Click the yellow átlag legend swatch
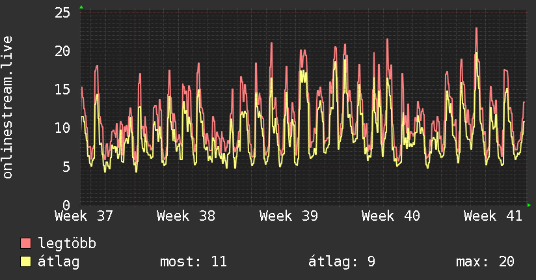This screenshot has height=280, width=536. [25, 262]
